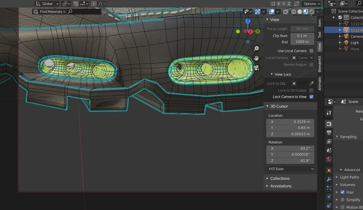The image size is (363, 210).
Task: Click the material search input field
Action: coord(84,12)
